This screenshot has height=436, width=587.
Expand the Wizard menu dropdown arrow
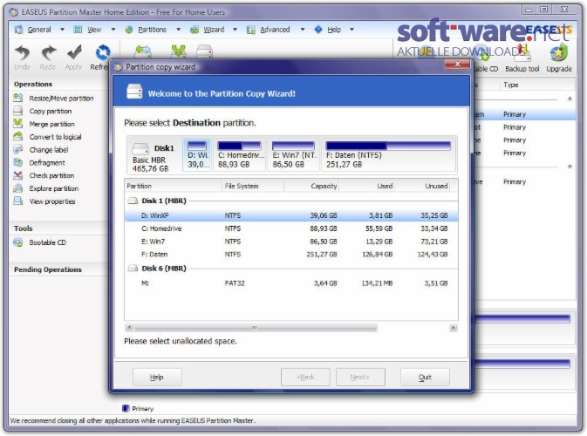pyautogui.click(x=235, y=30)
